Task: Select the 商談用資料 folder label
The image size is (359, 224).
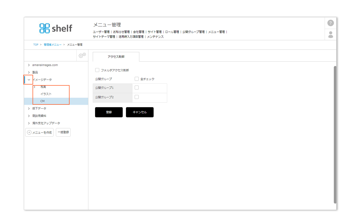Action: coord(39,116)
